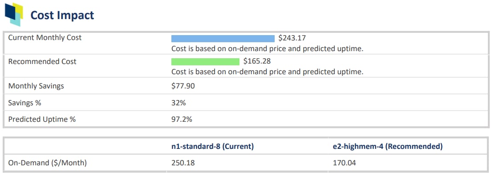Select the $165.28 recommended cost value

(x=257, y=61)
